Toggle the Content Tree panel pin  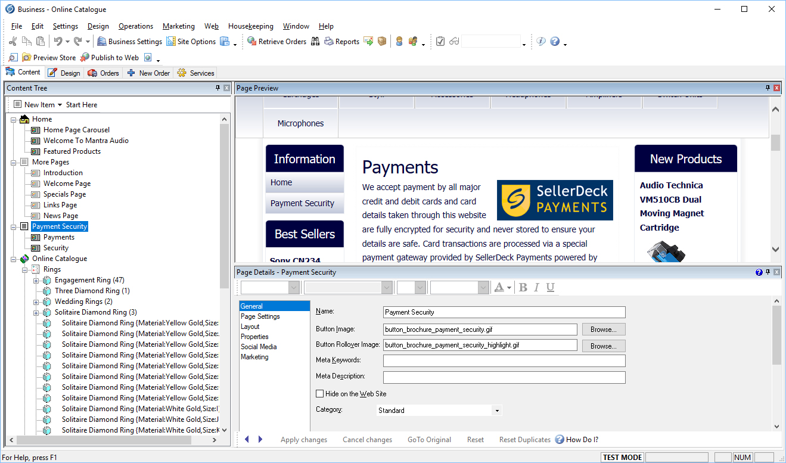(x=218, y=88)
